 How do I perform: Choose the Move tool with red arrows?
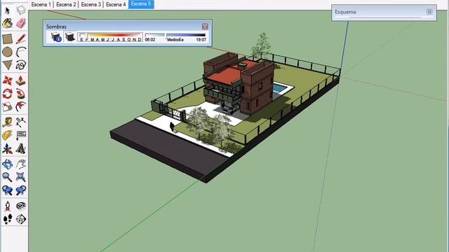[x=8, y=80]
